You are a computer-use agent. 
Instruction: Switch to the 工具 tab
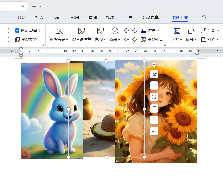(128, 17)
